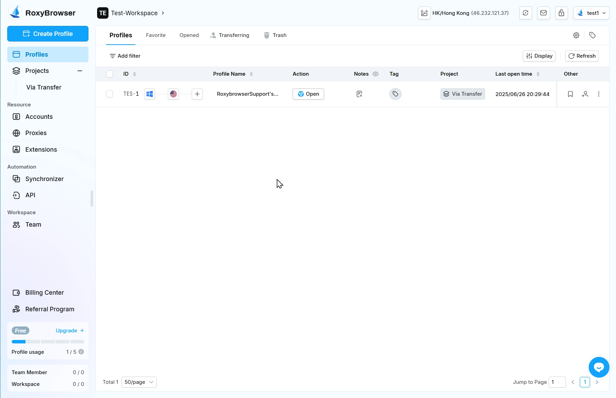
Task: Open tag management icon near settings gear
Action: click(x=593, y=35)
